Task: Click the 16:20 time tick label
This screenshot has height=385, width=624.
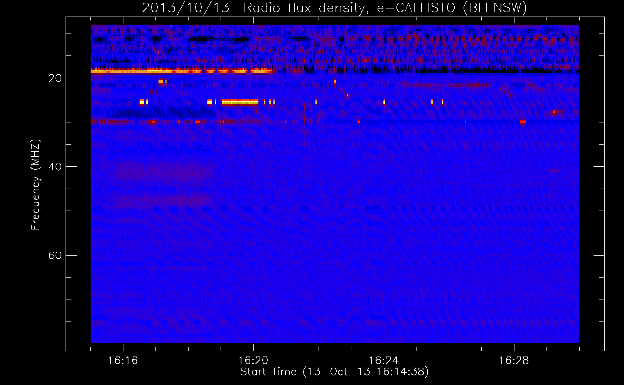Action: (x=253, y=361)
